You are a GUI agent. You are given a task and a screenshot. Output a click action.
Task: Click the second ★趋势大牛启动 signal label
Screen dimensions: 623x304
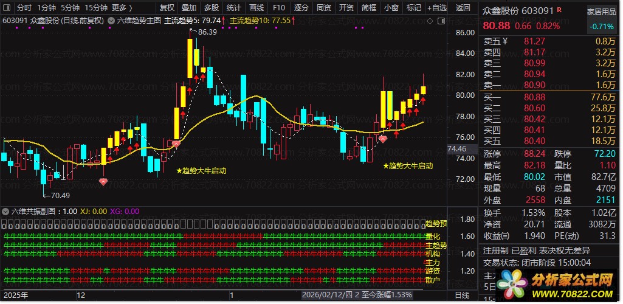tap(408, 166)
